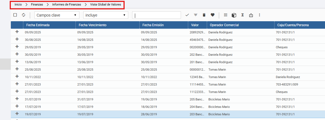Viewport: 325px width, 120px height.
Task: Sort by Valor column header
Action: 198,25
